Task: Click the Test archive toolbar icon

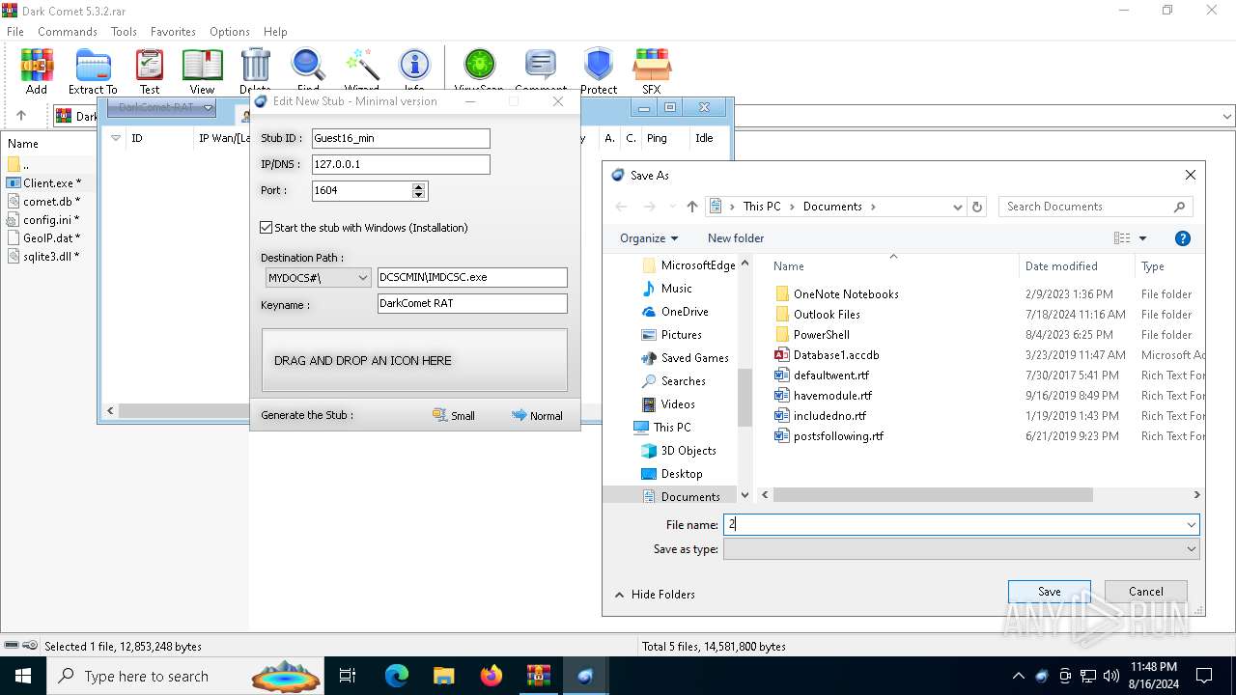Action: tap(150, 71)
